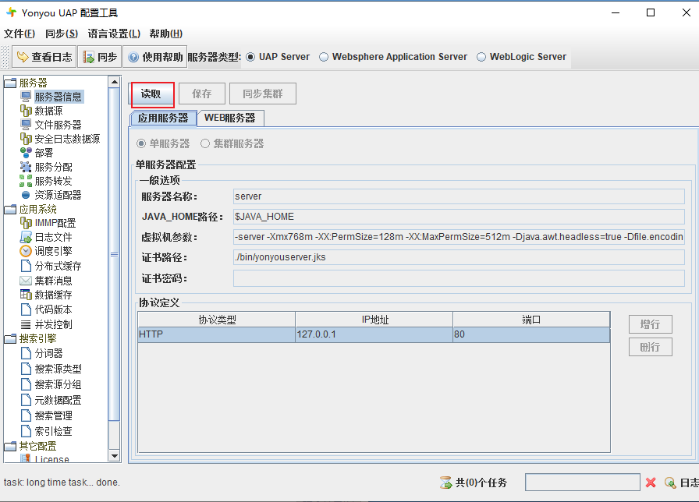Click the 协议类型 column header
699x502 pixels.
pyautogui.click(x=217, y=320)
